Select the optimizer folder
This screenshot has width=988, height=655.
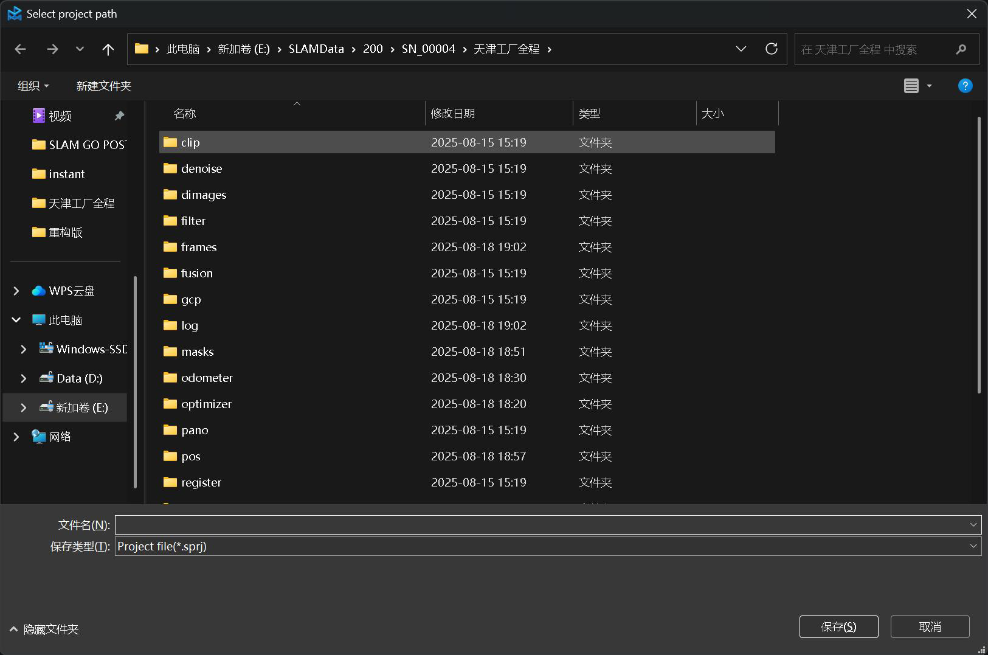pos(467,404)
